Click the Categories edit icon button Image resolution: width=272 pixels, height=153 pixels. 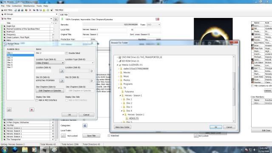point(85,125)
